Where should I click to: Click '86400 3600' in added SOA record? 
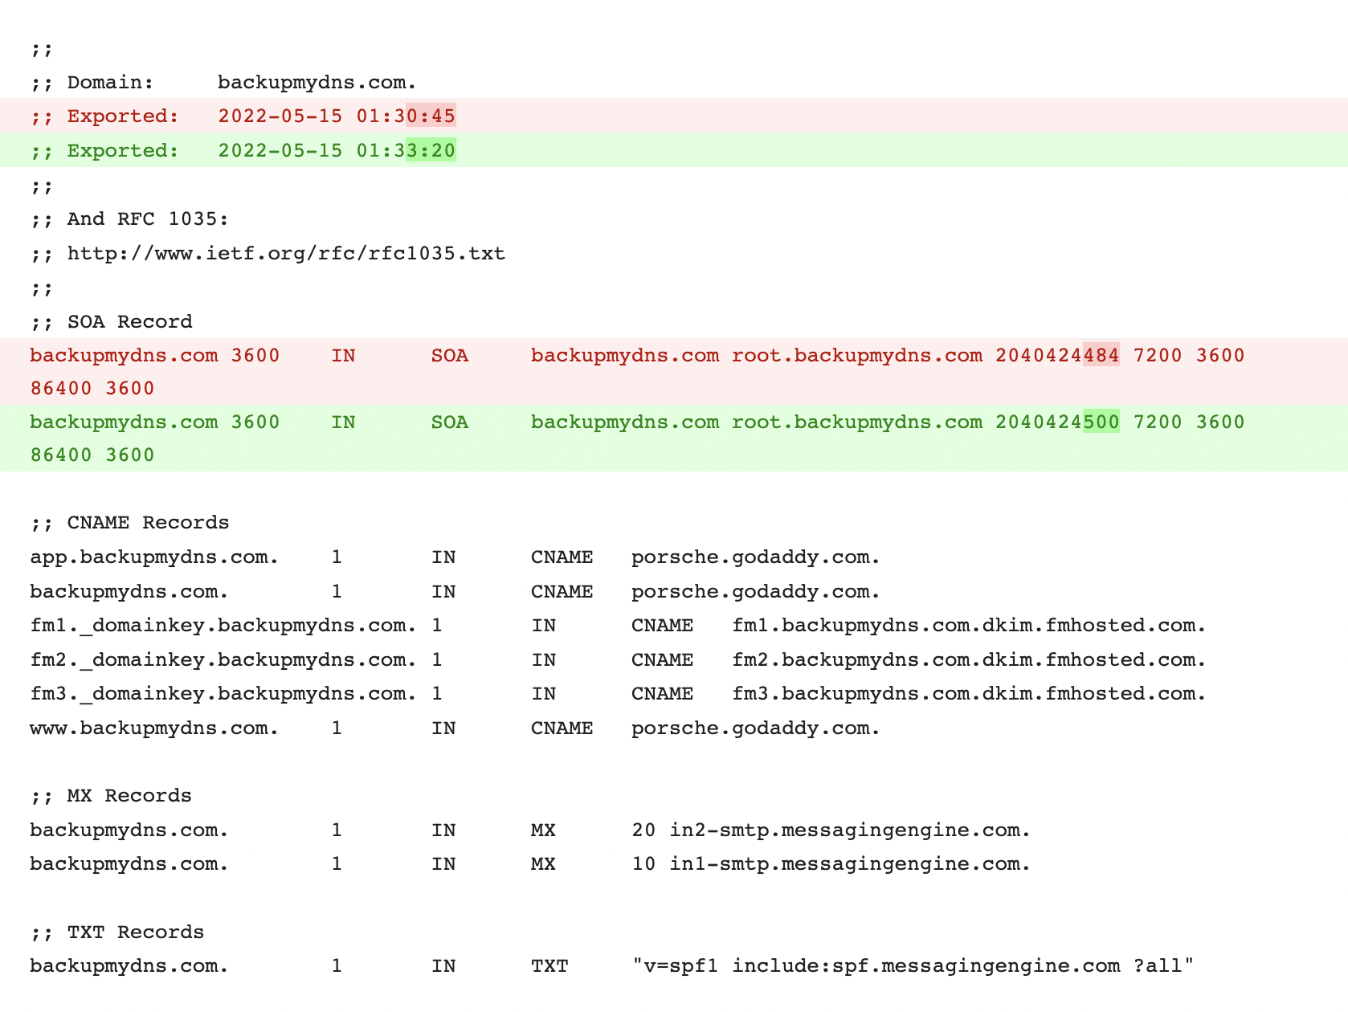pos(92,455)
